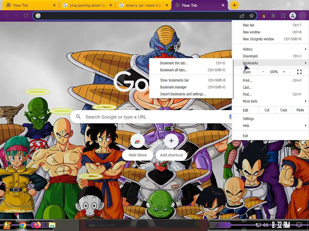This screenshot has width=309, height=231.
Task: Open Downloads from the menu
Action: point(270,56)
